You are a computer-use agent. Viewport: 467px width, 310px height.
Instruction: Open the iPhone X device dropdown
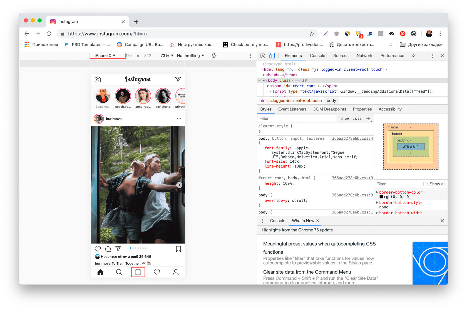pyautogui.click(x=105, y=56)
